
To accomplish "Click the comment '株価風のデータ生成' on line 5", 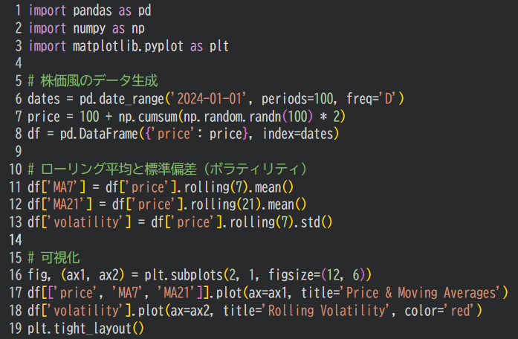I will tap(99, 81).
